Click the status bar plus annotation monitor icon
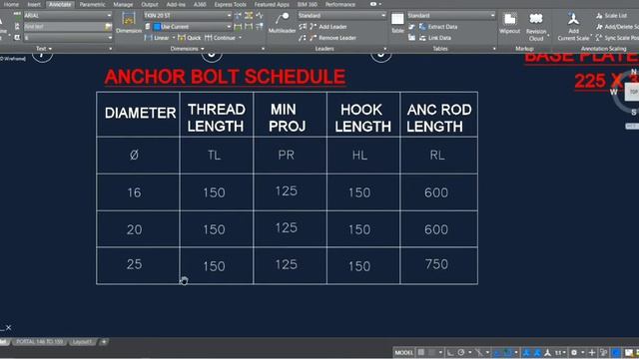639x359 pixels. [592, 352]
